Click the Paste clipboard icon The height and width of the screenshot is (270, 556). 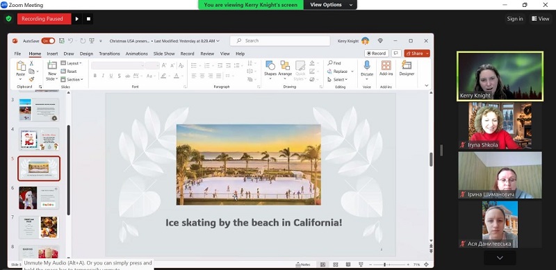click(21, 66)
